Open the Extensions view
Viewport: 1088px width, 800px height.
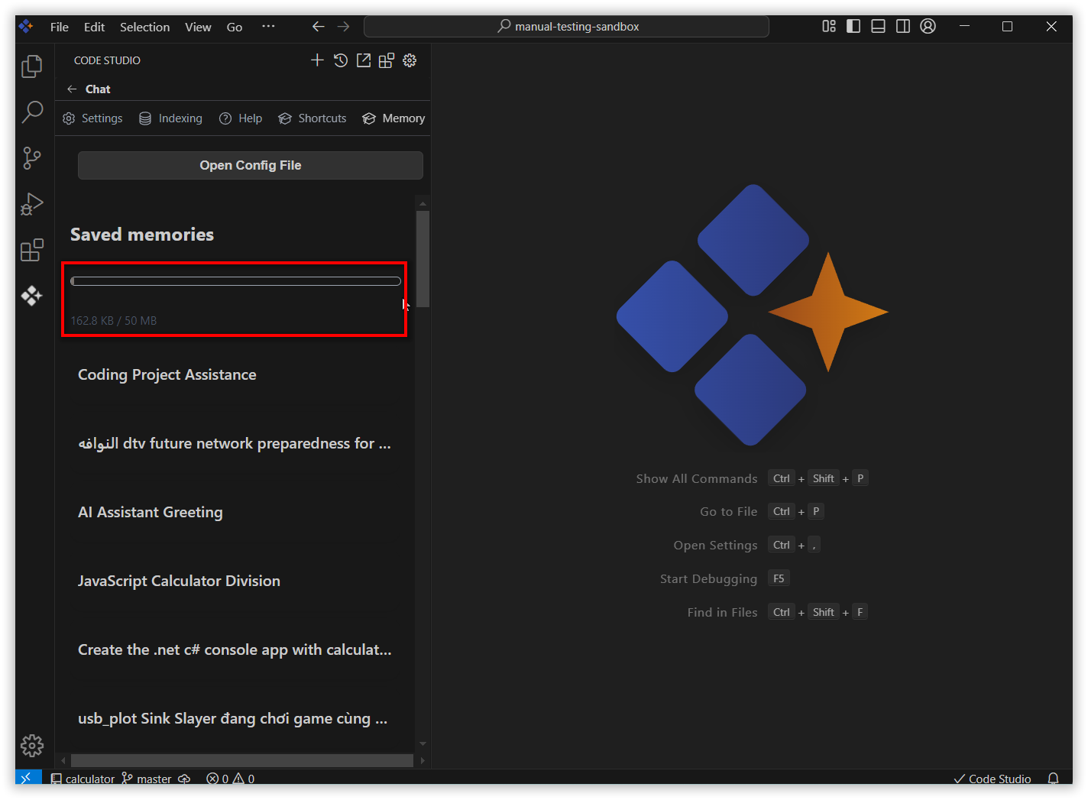[32, 250]
